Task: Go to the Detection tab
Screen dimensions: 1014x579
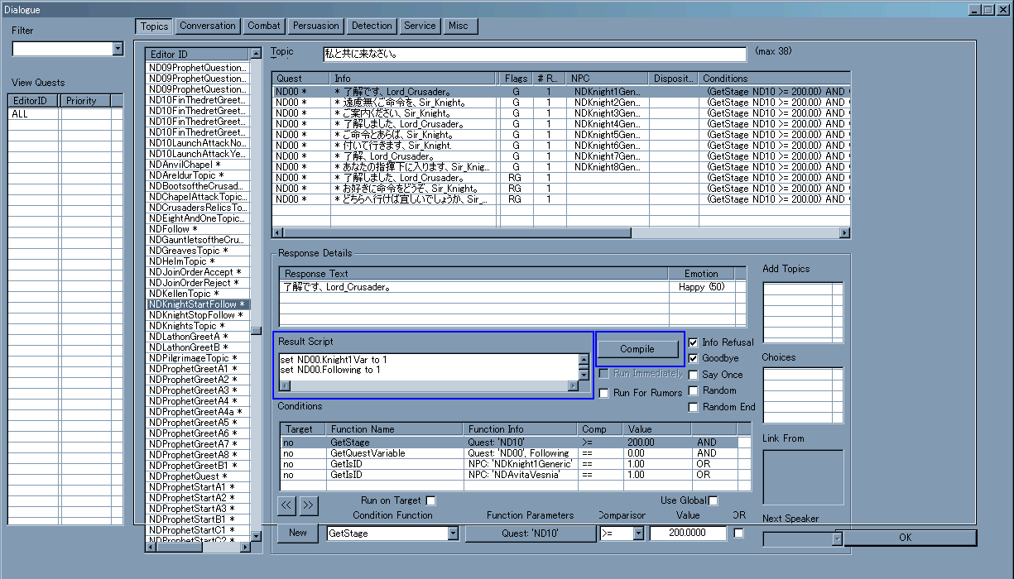Action: click(x=372, y=26)
